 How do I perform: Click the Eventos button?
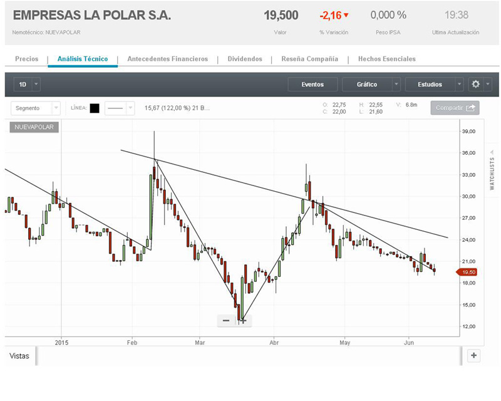(312, 84)
